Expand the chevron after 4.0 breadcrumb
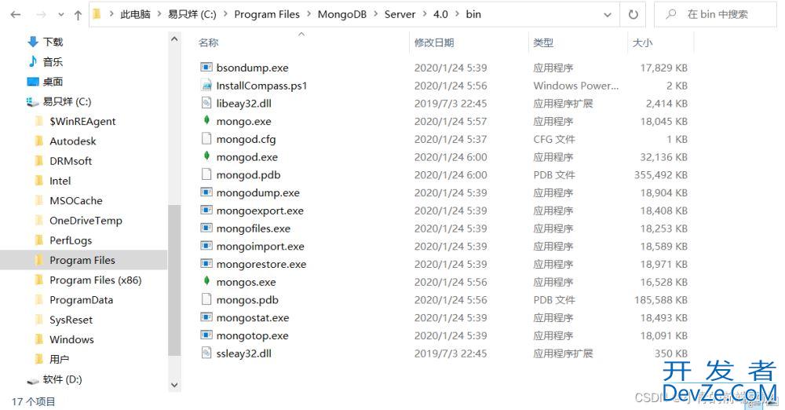Viewport: 785px width, 410px height. click(457, 14)
